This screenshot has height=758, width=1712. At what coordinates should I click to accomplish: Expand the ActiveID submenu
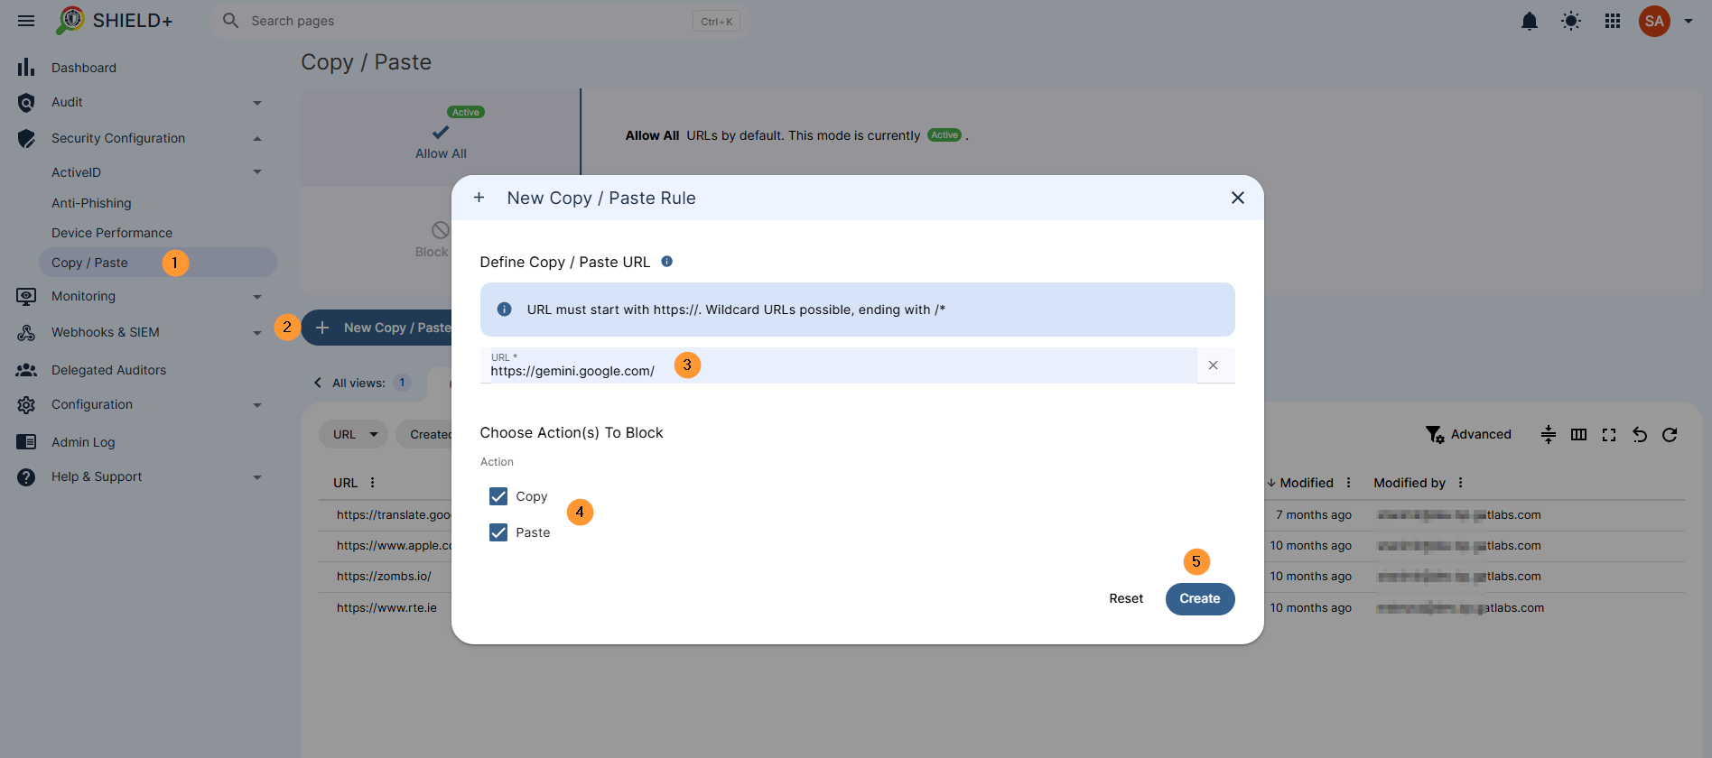[x=257, y=171]
